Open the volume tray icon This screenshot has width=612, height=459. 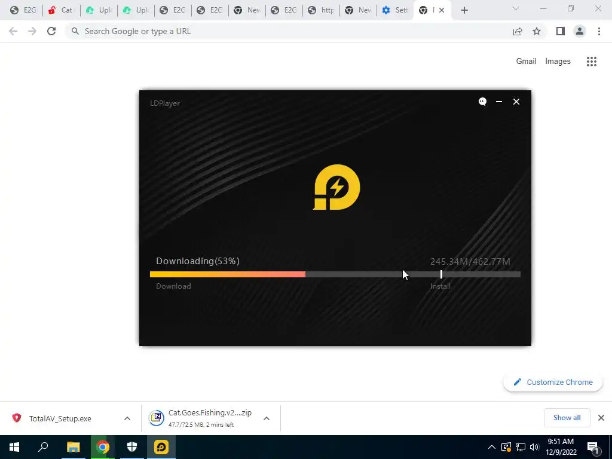[x=534, y=447]
